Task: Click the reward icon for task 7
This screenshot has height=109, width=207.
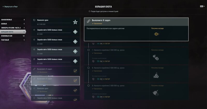Action: (156, 57)
